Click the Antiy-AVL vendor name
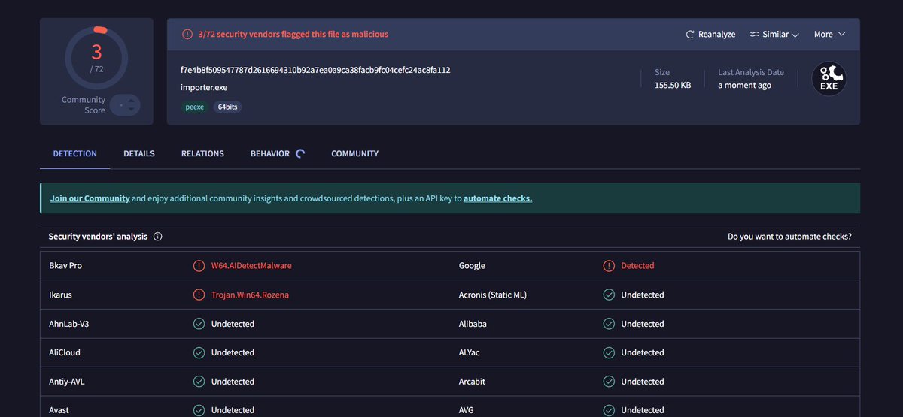 (67, 382)
